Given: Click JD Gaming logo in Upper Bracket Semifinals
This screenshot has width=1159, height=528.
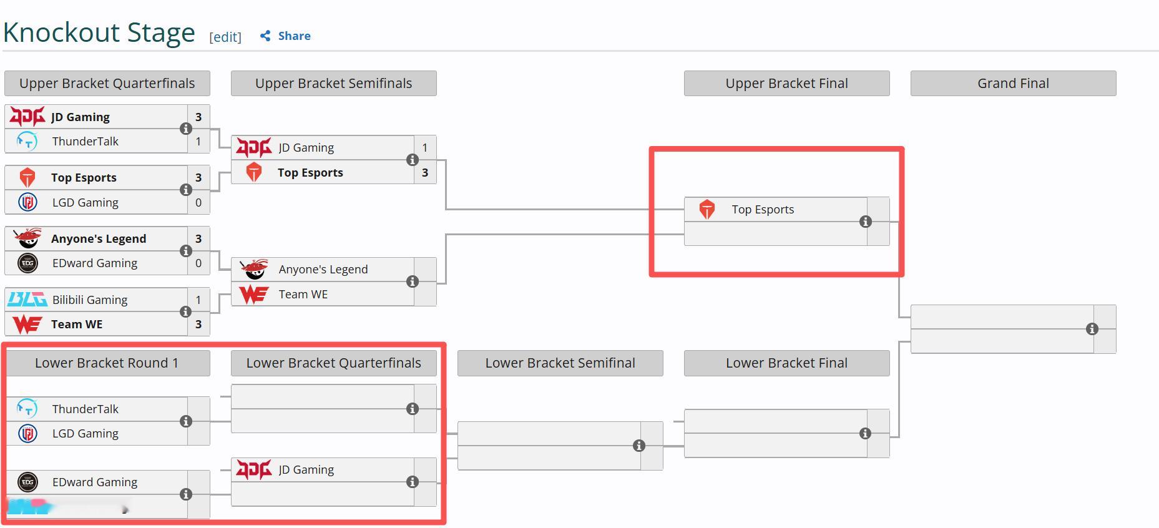Looking at the screenshot, I should tap(254, 148).
